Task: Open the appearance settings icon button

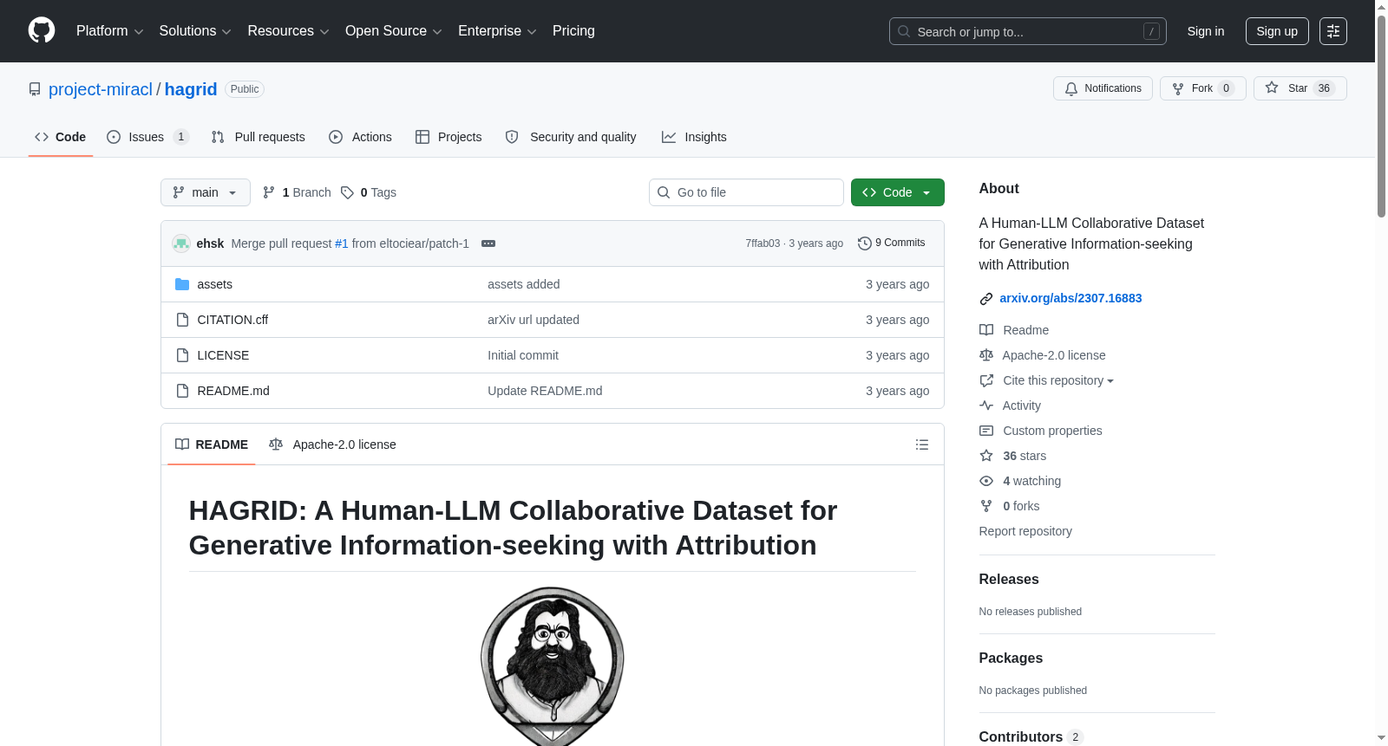Action: [x=1333, y=31]
